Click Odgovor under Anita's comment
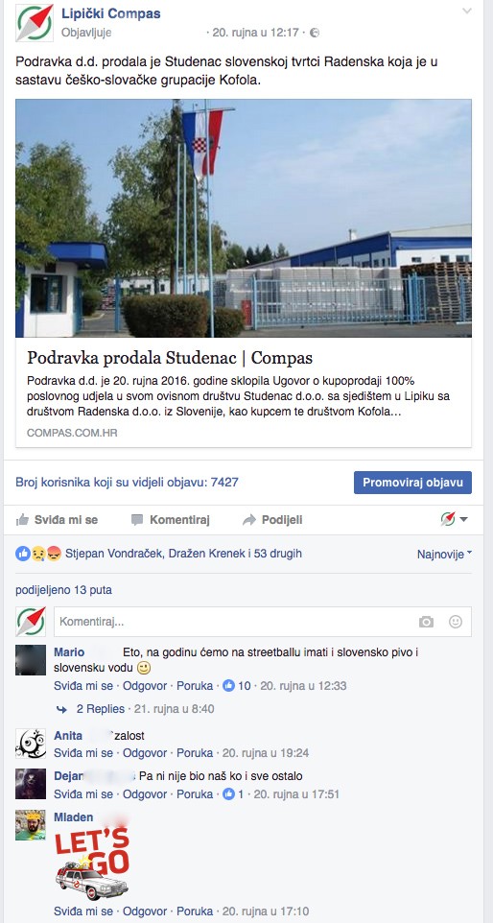 pyautogui.click(x=145, y=753)
